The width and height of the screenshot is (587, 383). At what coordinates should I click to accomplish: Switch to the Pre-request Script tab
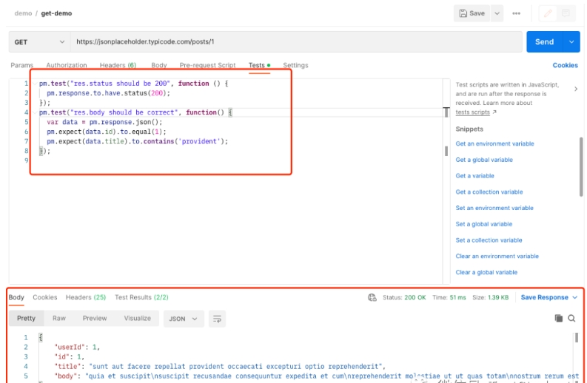click(x=207, y=65)
